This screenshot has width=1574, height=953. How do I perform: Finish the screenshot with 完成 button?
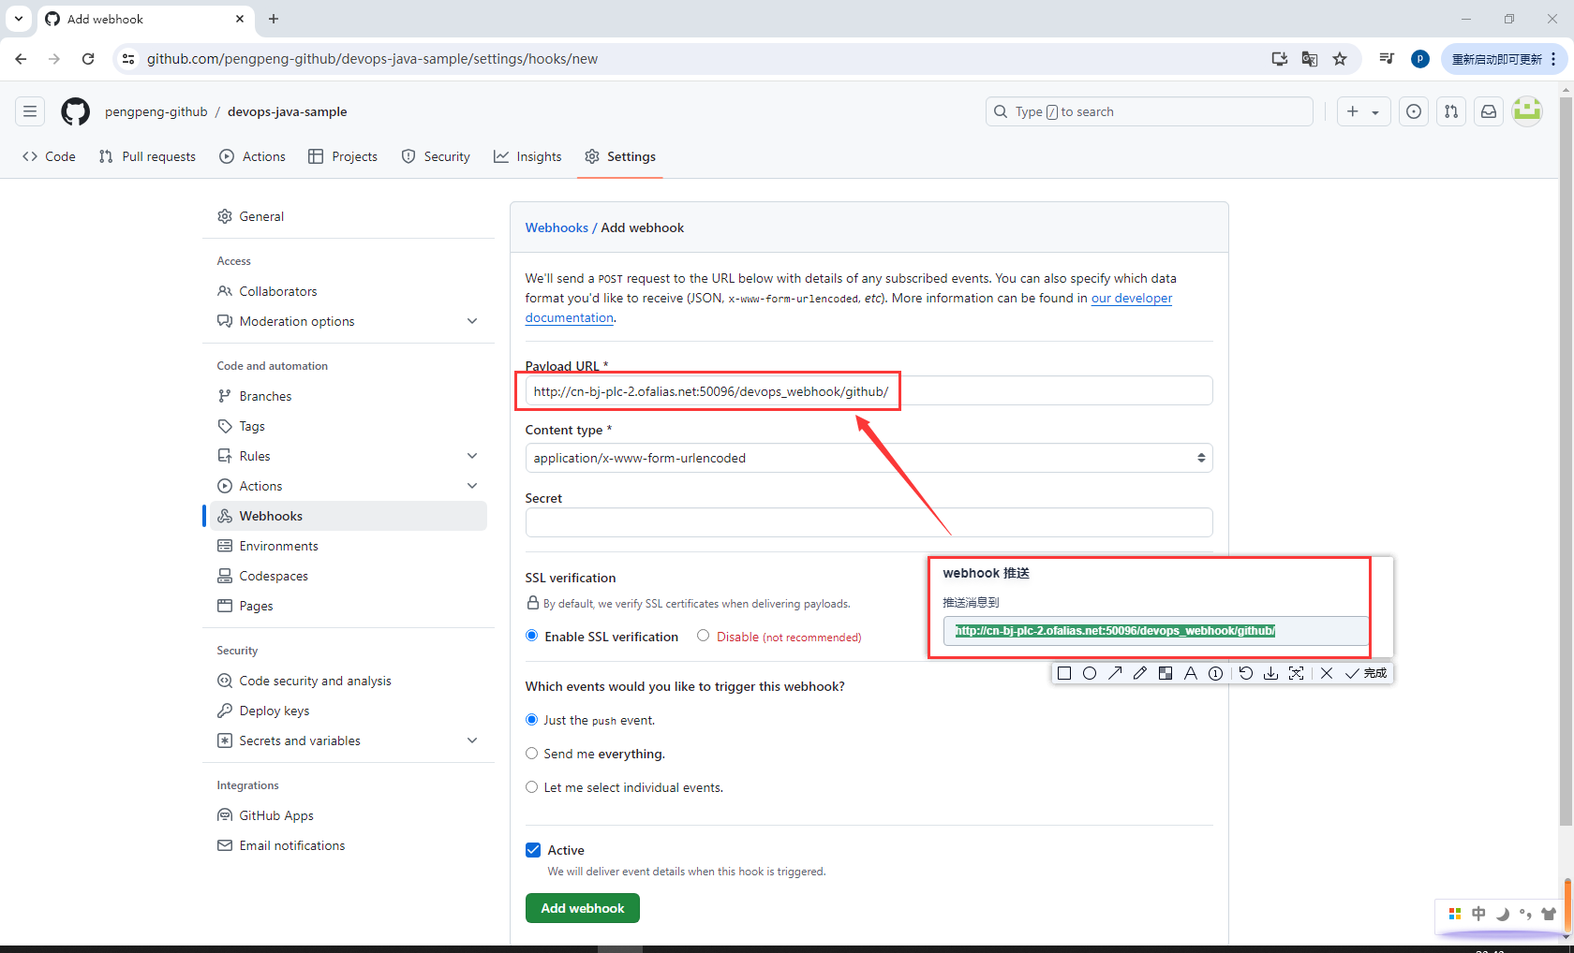tap(1366, 673)
